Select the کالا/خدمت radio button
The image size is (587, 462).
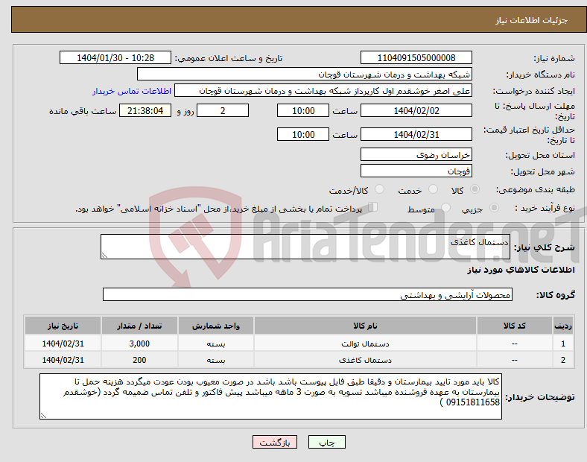click(379, 189)
